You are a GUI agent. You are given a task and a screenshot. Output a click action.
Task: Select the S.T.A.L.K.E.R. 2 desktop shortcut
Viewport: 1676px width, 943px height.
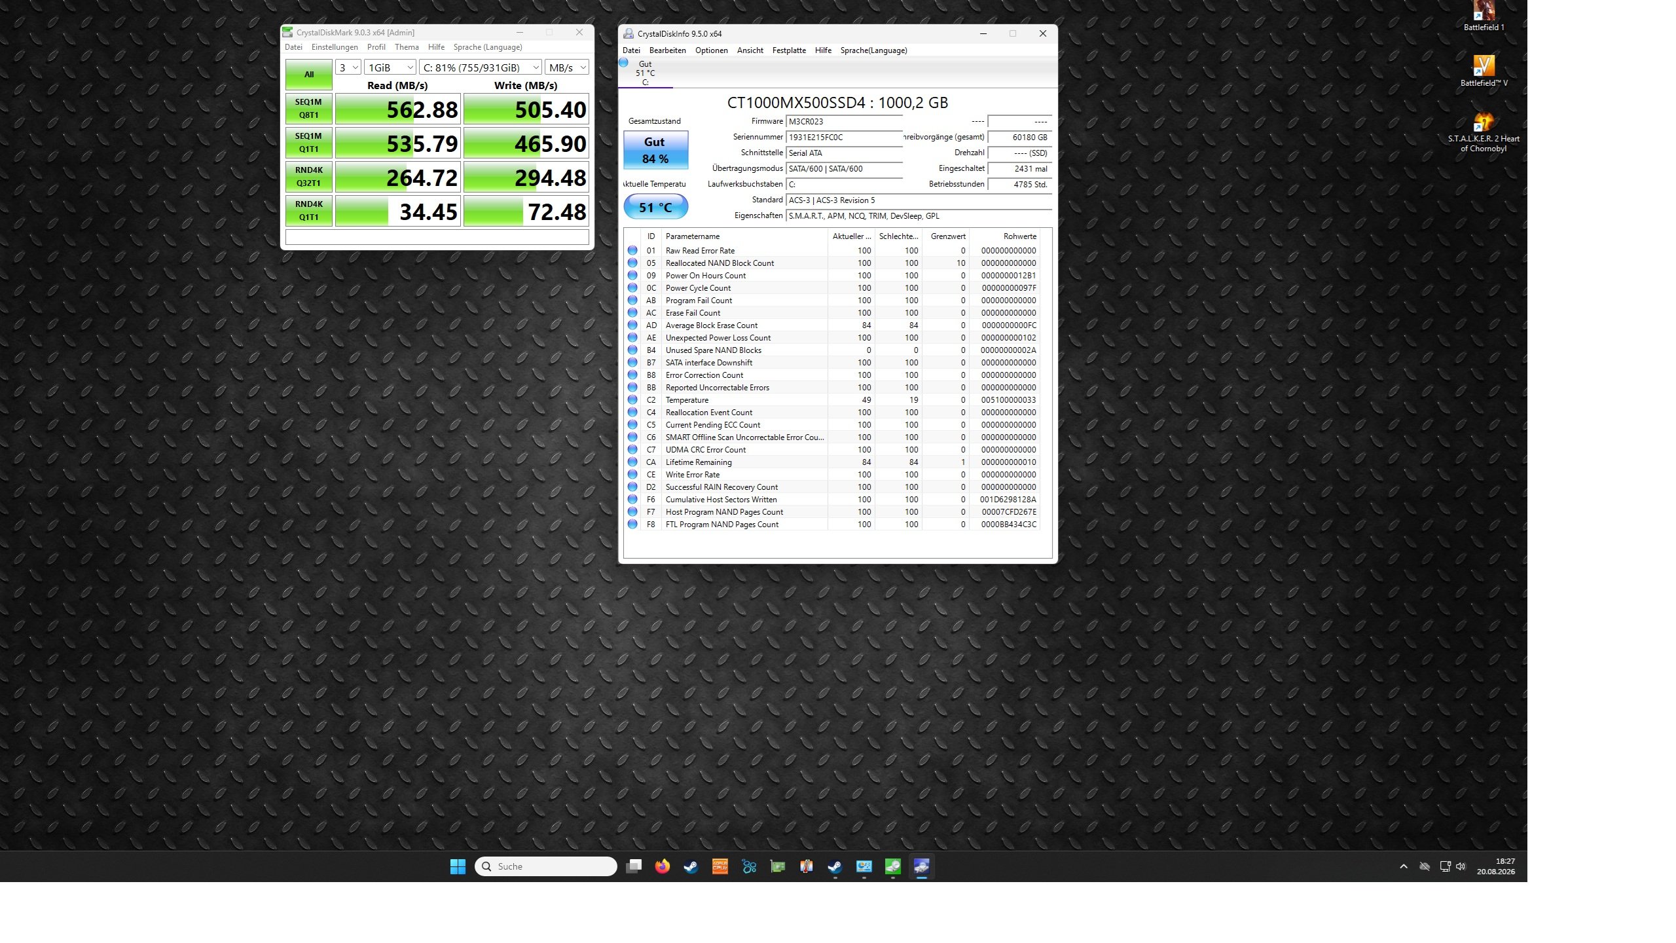[1484, 132]
